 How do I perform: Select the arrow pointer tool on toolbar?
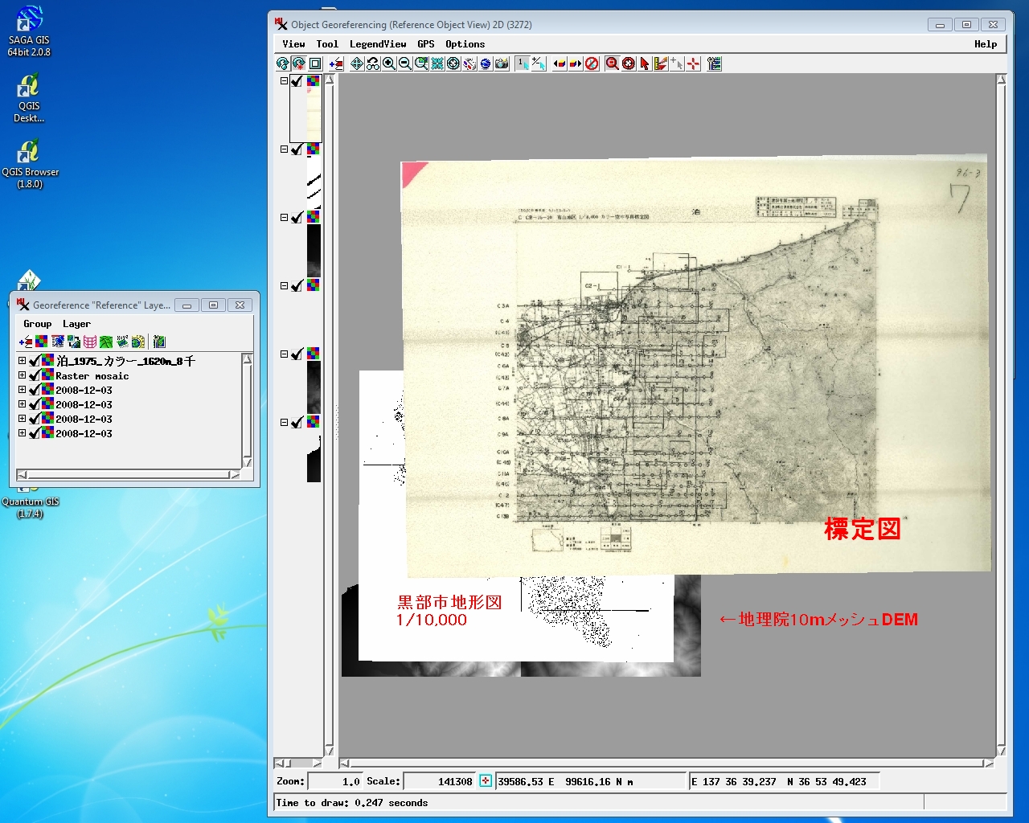point(644,63)
